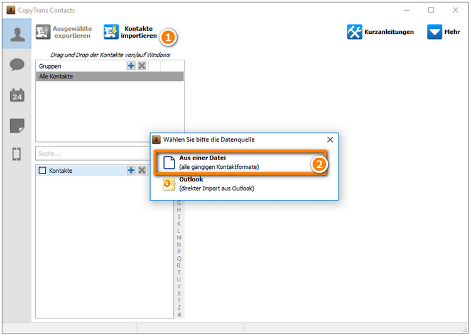Open the Kurzanleitungen tools icon
Screen dimensions: 471x336
point(355,32)
